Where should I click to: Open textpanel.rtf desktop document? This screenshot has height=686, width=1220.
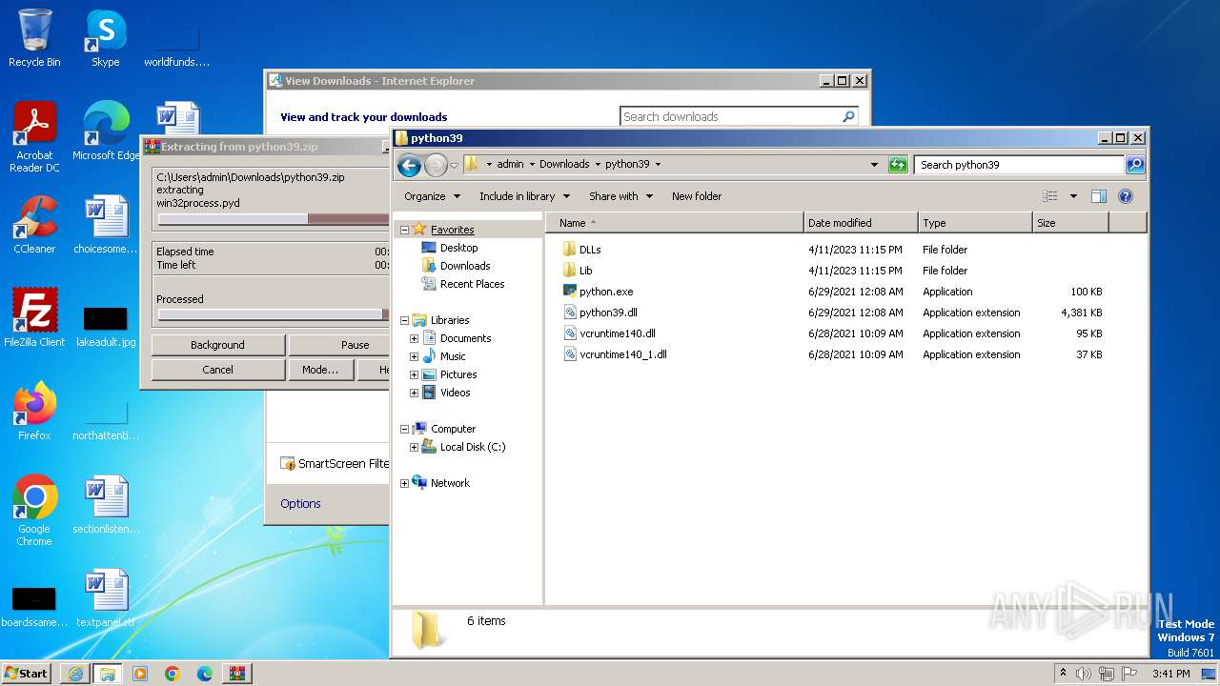(106, 597)
